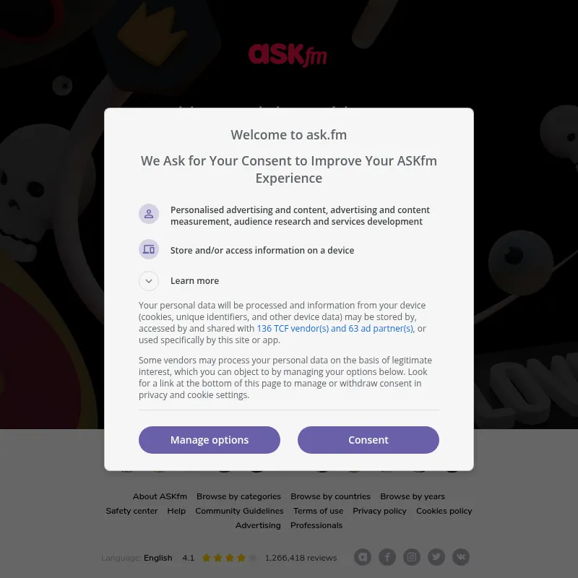578x578 pixels.
Task: Click the ASKfm logo
Action: [288, 55]
